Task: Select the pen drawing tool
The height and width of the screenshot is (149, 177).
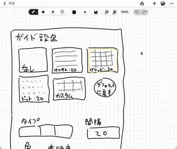Action: click(33, 12)
